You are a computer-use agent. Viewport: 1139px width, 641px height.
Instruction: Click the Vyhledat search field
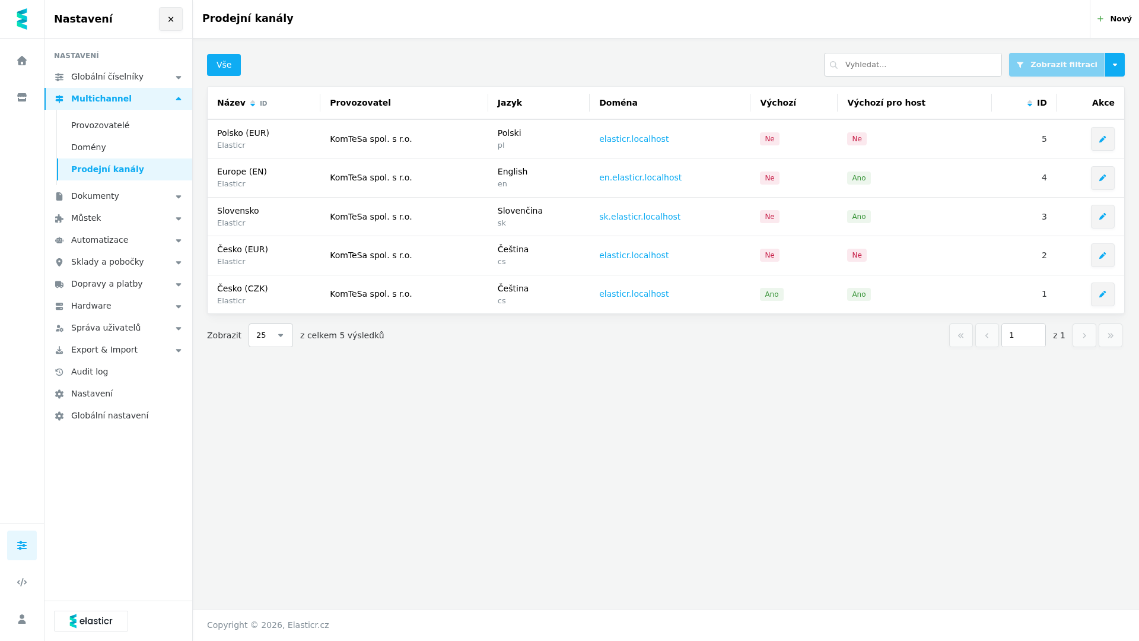pyautogui.click(x=912, y=65)
